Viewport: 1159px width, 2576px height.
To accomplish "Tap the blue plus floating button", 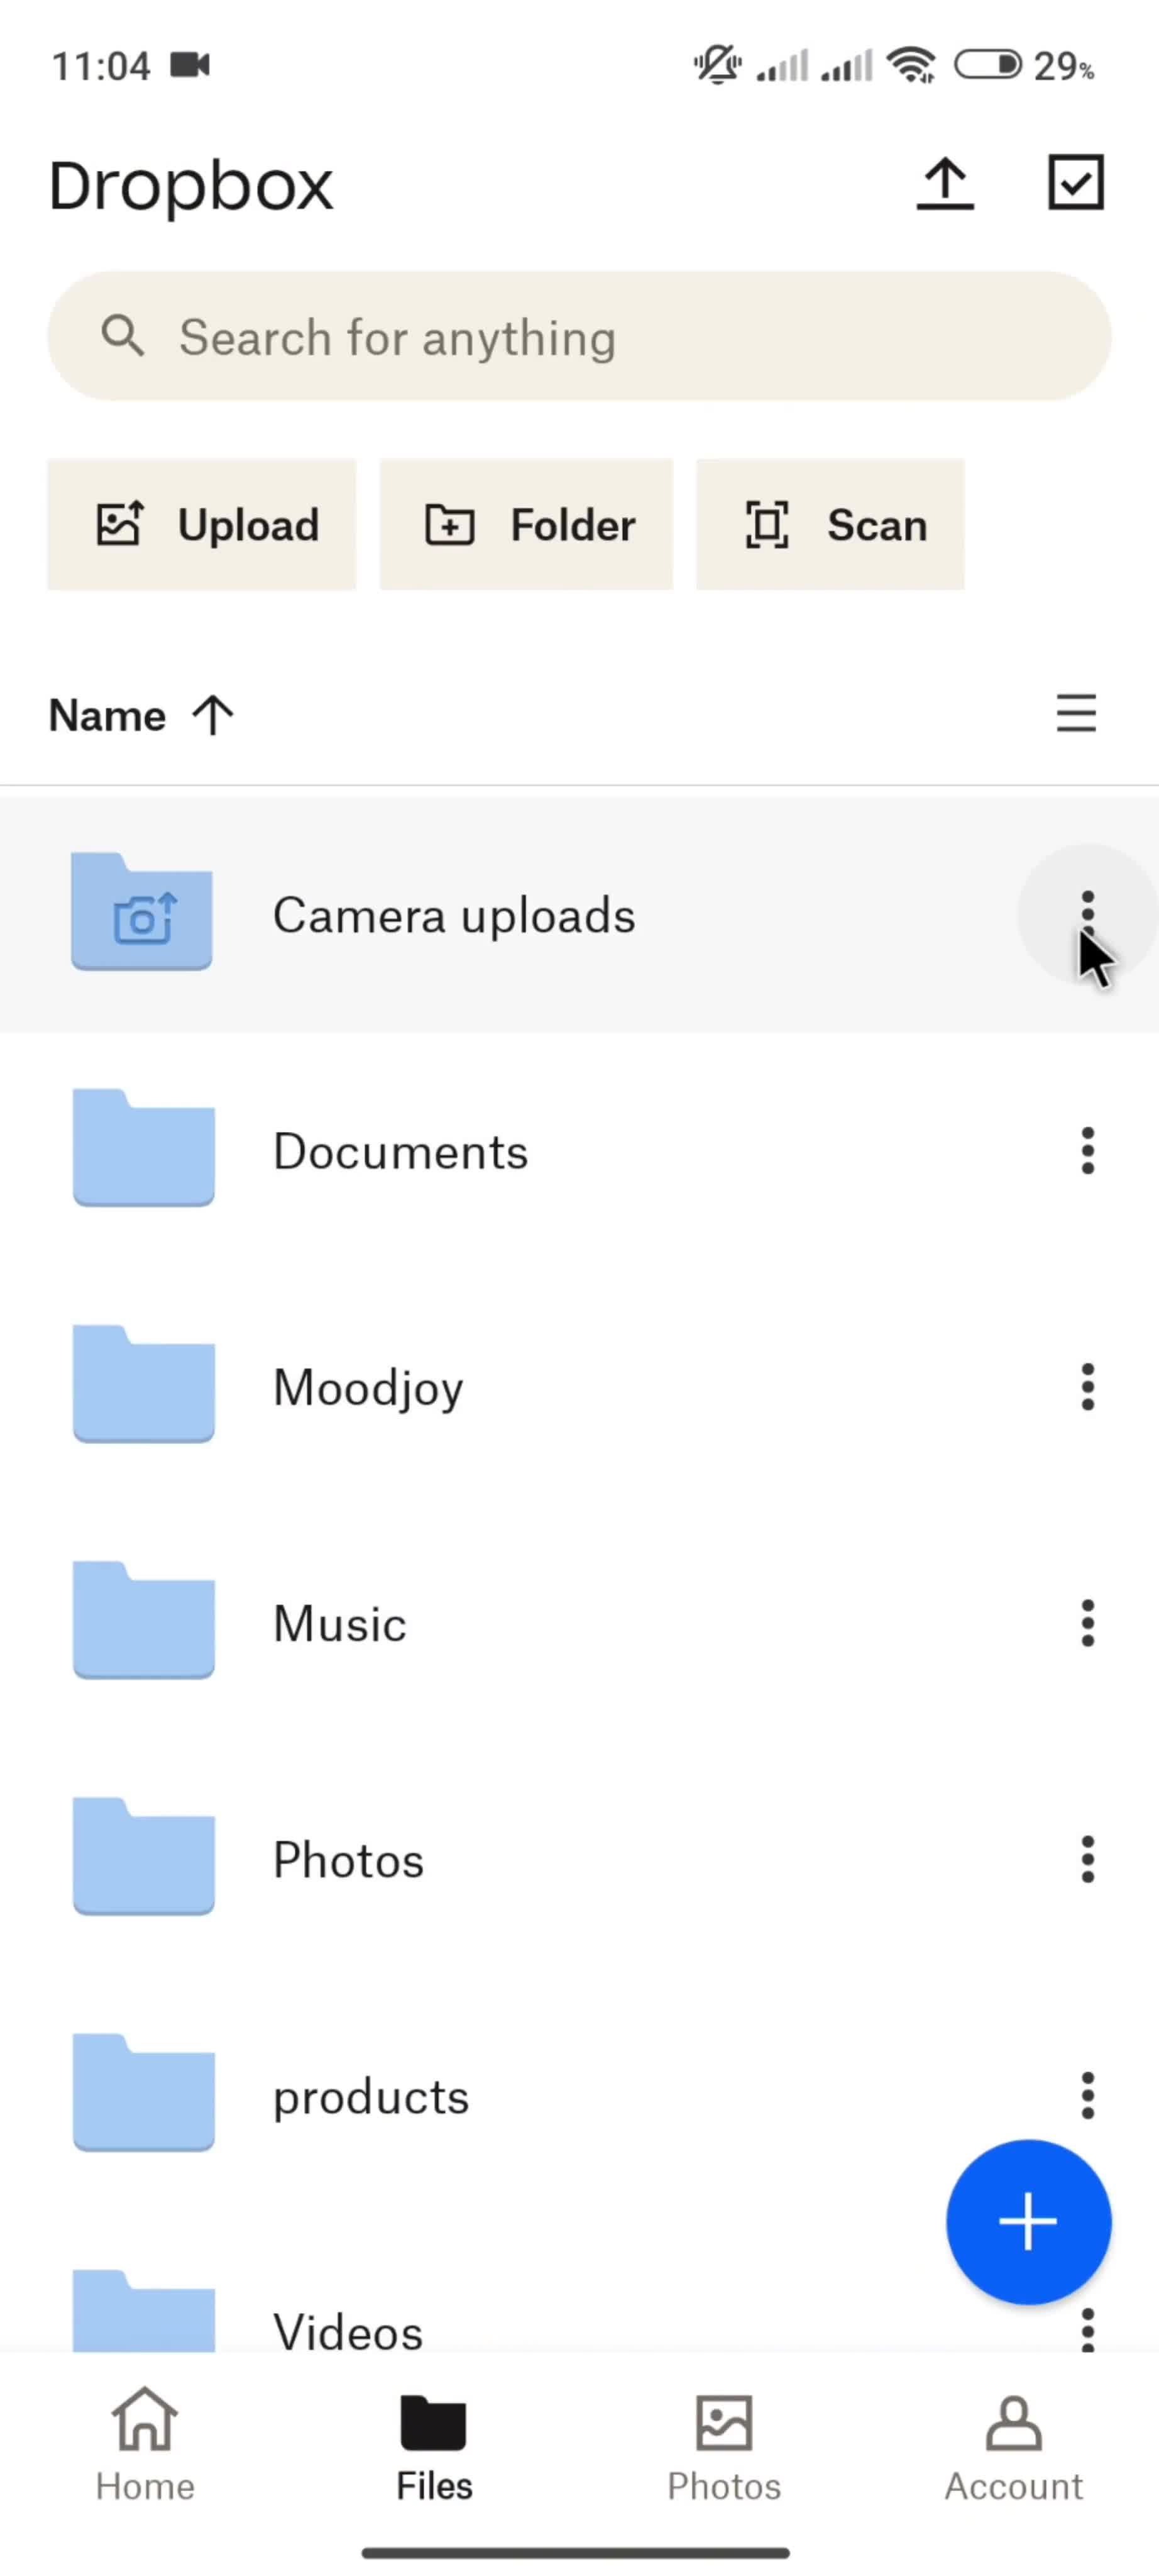I will pos(1027,2222).
